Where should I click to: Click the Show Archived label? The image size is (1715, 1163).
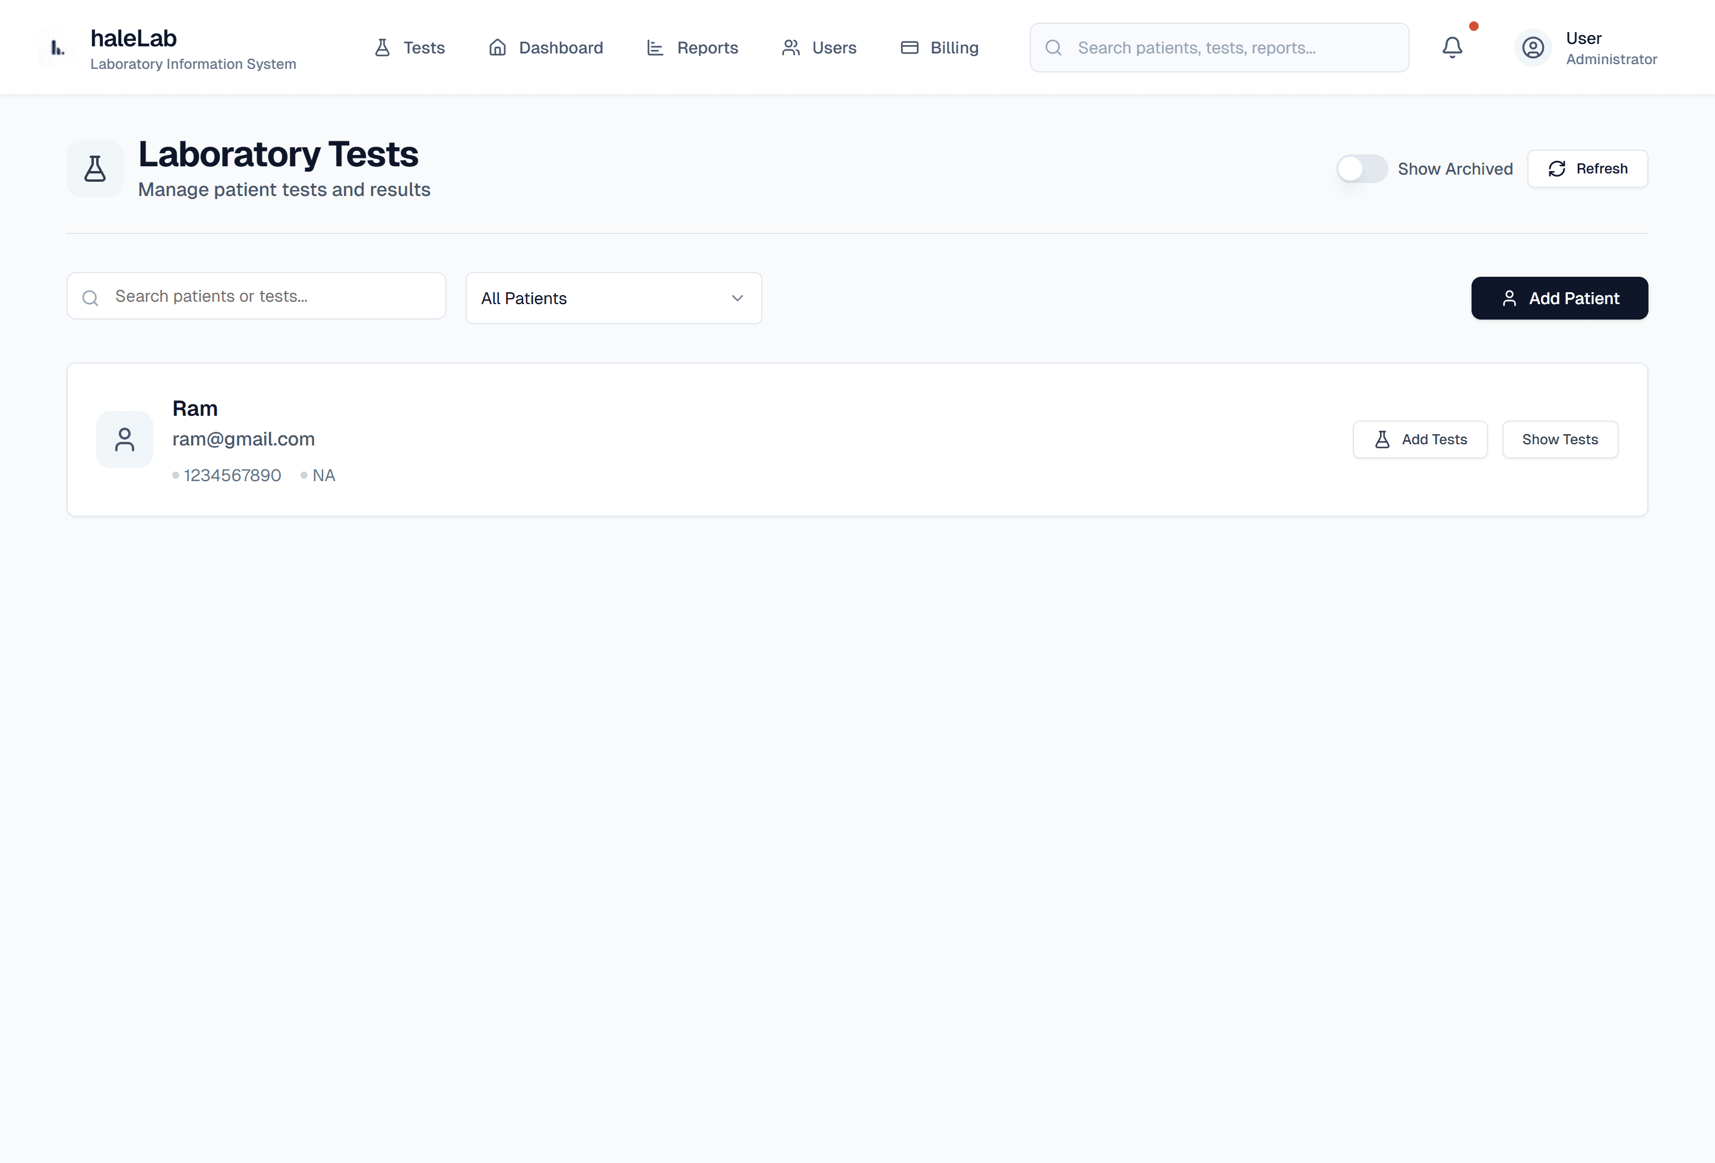click(1454, 169)
